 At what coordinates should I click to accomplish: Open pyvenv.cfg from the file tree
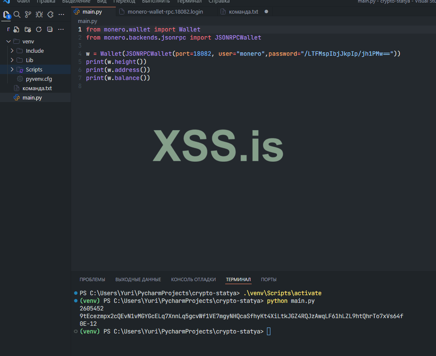tap(39, 79)
